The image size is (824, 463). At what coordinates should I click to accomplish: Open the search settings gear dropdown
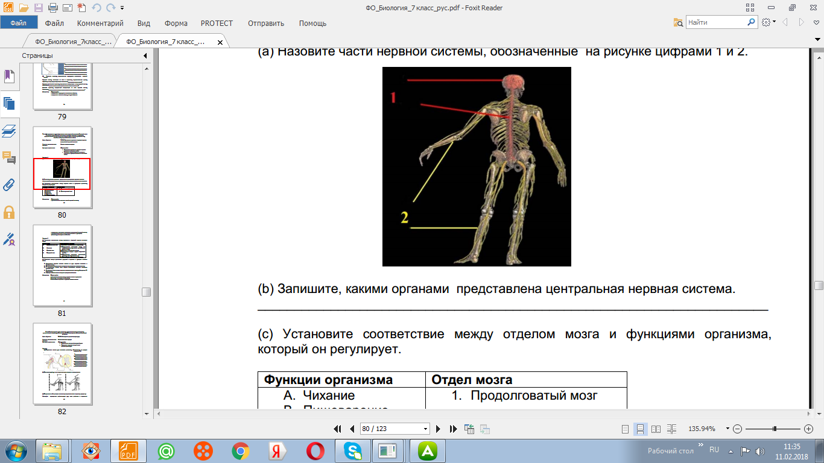coord(769,22)
